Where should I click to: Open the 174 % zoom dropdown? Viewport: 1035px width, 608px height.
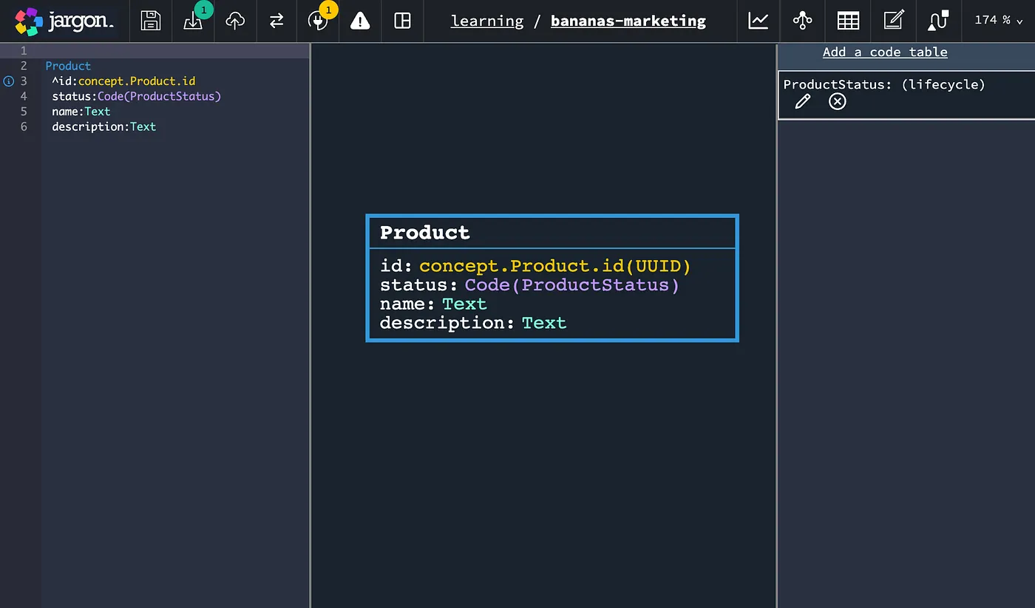click(998, 21)
